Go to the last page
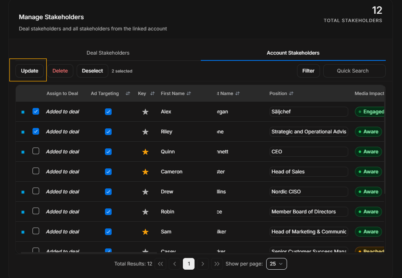Screen dimensions: 402x278 coord(217,264)
